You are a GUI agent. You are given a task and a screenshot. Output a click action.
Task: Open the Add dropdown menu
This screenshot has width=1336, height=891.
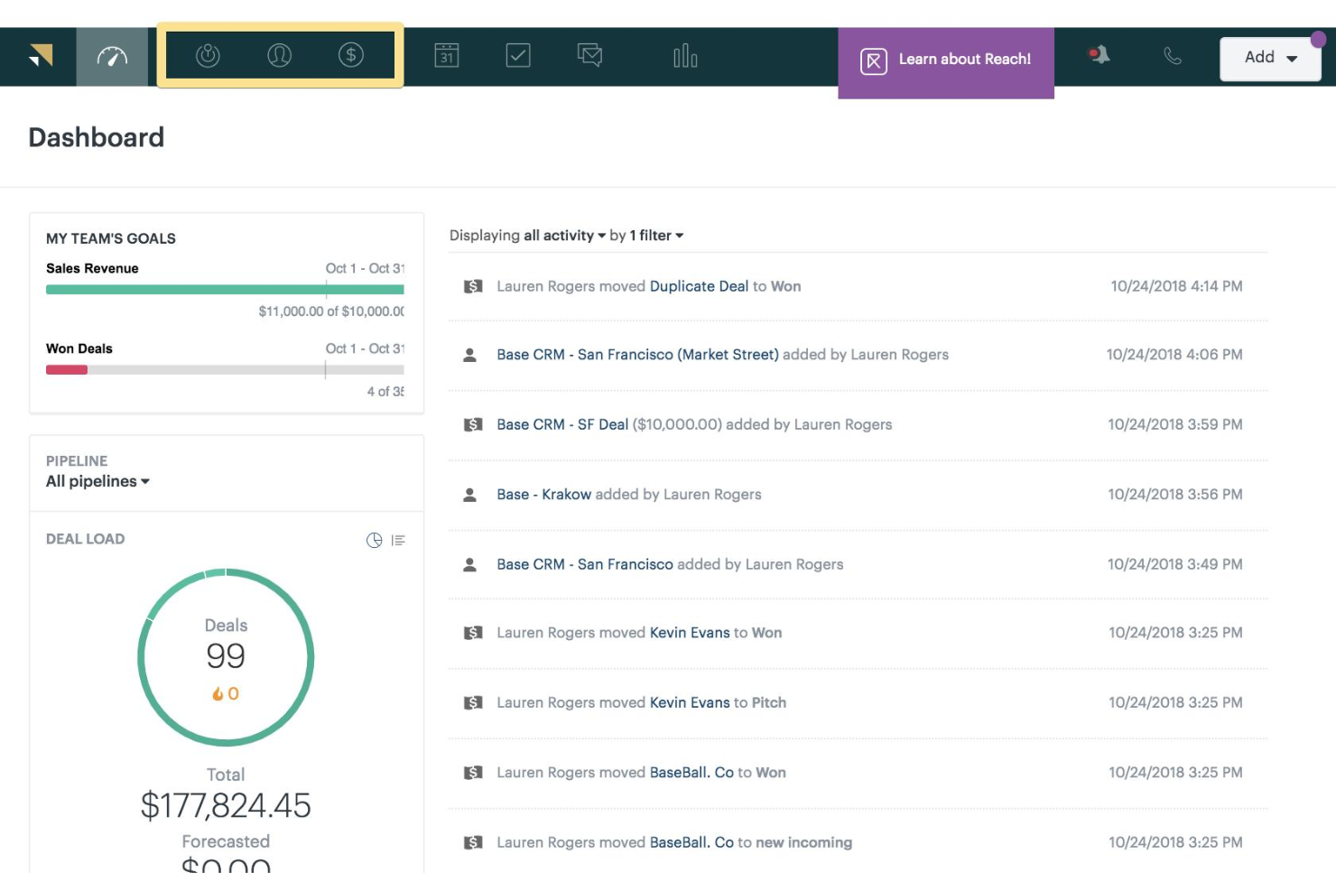pos(1269,57)
